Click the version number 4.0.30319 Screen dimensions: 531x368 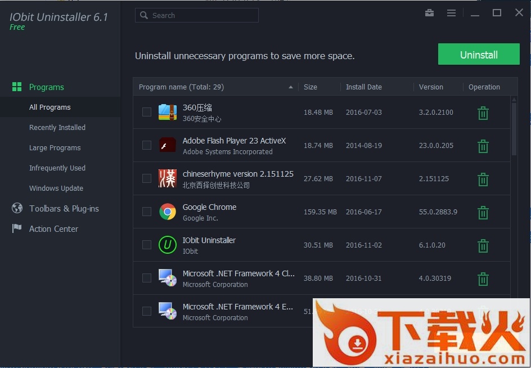[x=435, y=279]
